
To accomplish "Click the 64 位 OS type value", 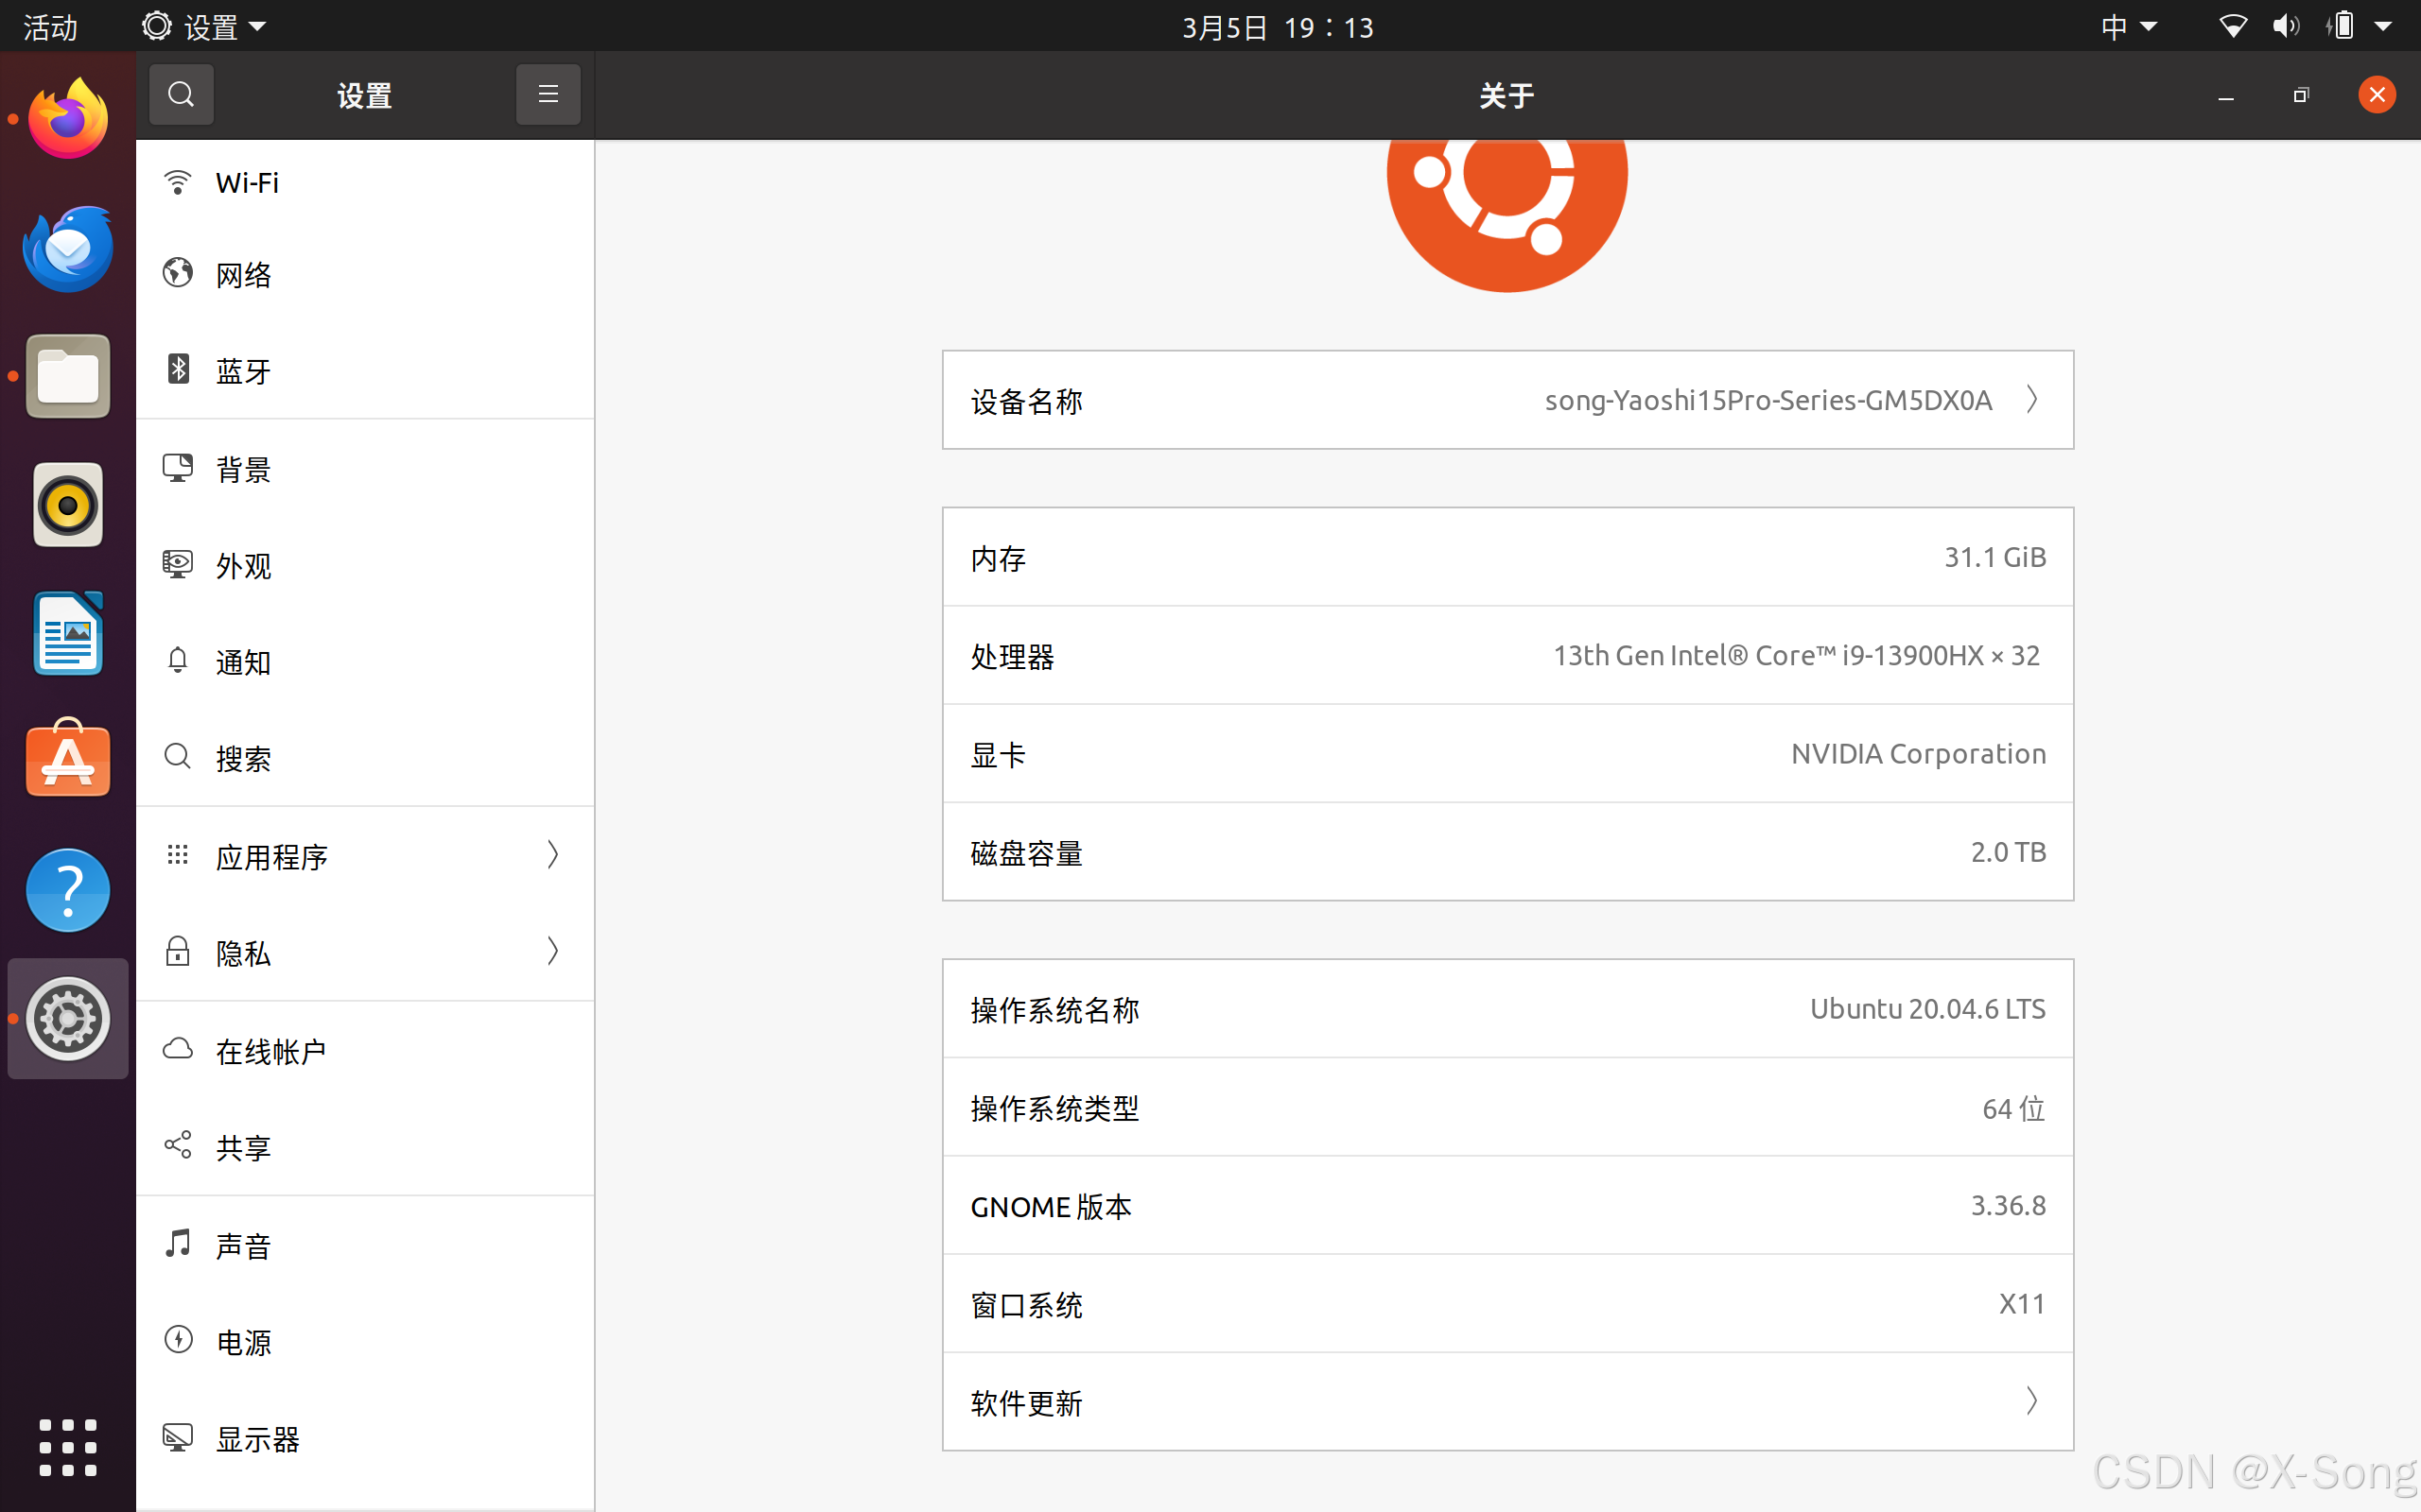I will pos(2013,1108).
